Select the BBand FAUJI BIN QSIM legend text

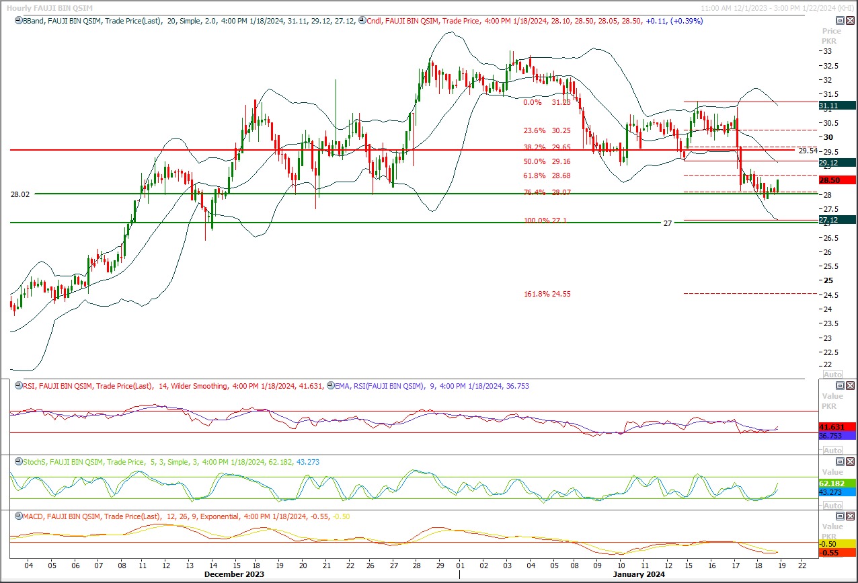point(188,21)
